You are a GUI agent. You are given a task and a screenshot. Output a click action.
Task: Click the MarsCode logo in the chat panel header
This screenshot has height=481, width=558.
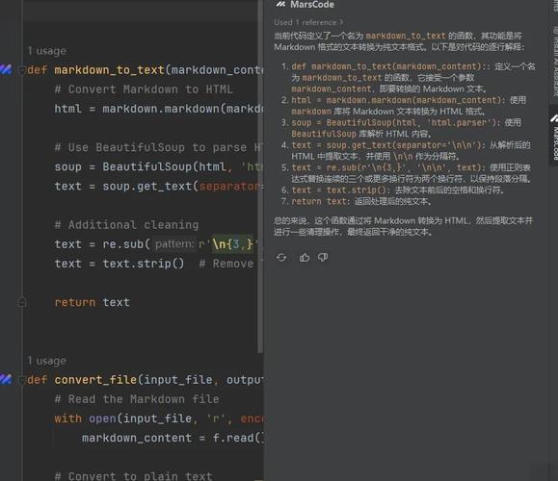280,4
